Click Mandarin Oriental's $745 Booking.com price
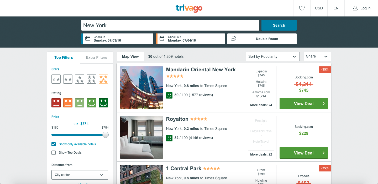378x184 pixels. tap(304, 90)
